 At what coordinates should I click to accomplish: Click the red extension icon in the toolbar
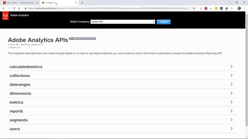(206, 8)
